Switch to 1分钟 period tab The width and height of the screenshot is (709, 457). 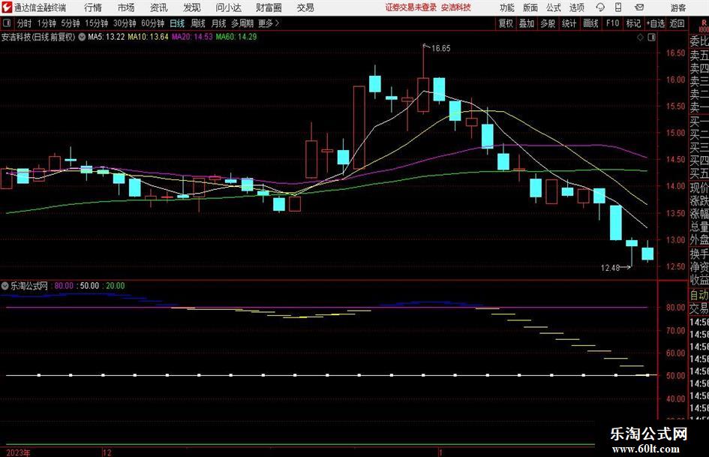point(47,23)
